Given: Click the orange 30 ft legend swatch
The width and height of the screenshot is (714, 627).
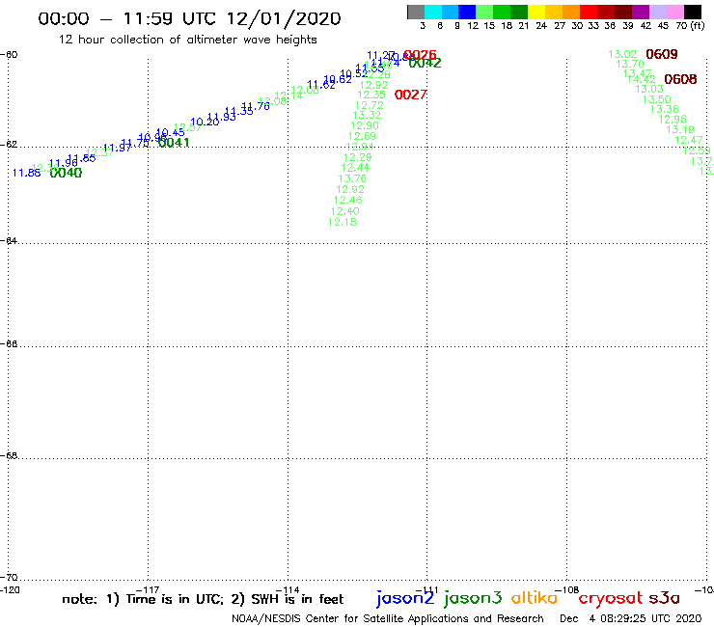Looking at the screenshot, I should click(571, 12).
